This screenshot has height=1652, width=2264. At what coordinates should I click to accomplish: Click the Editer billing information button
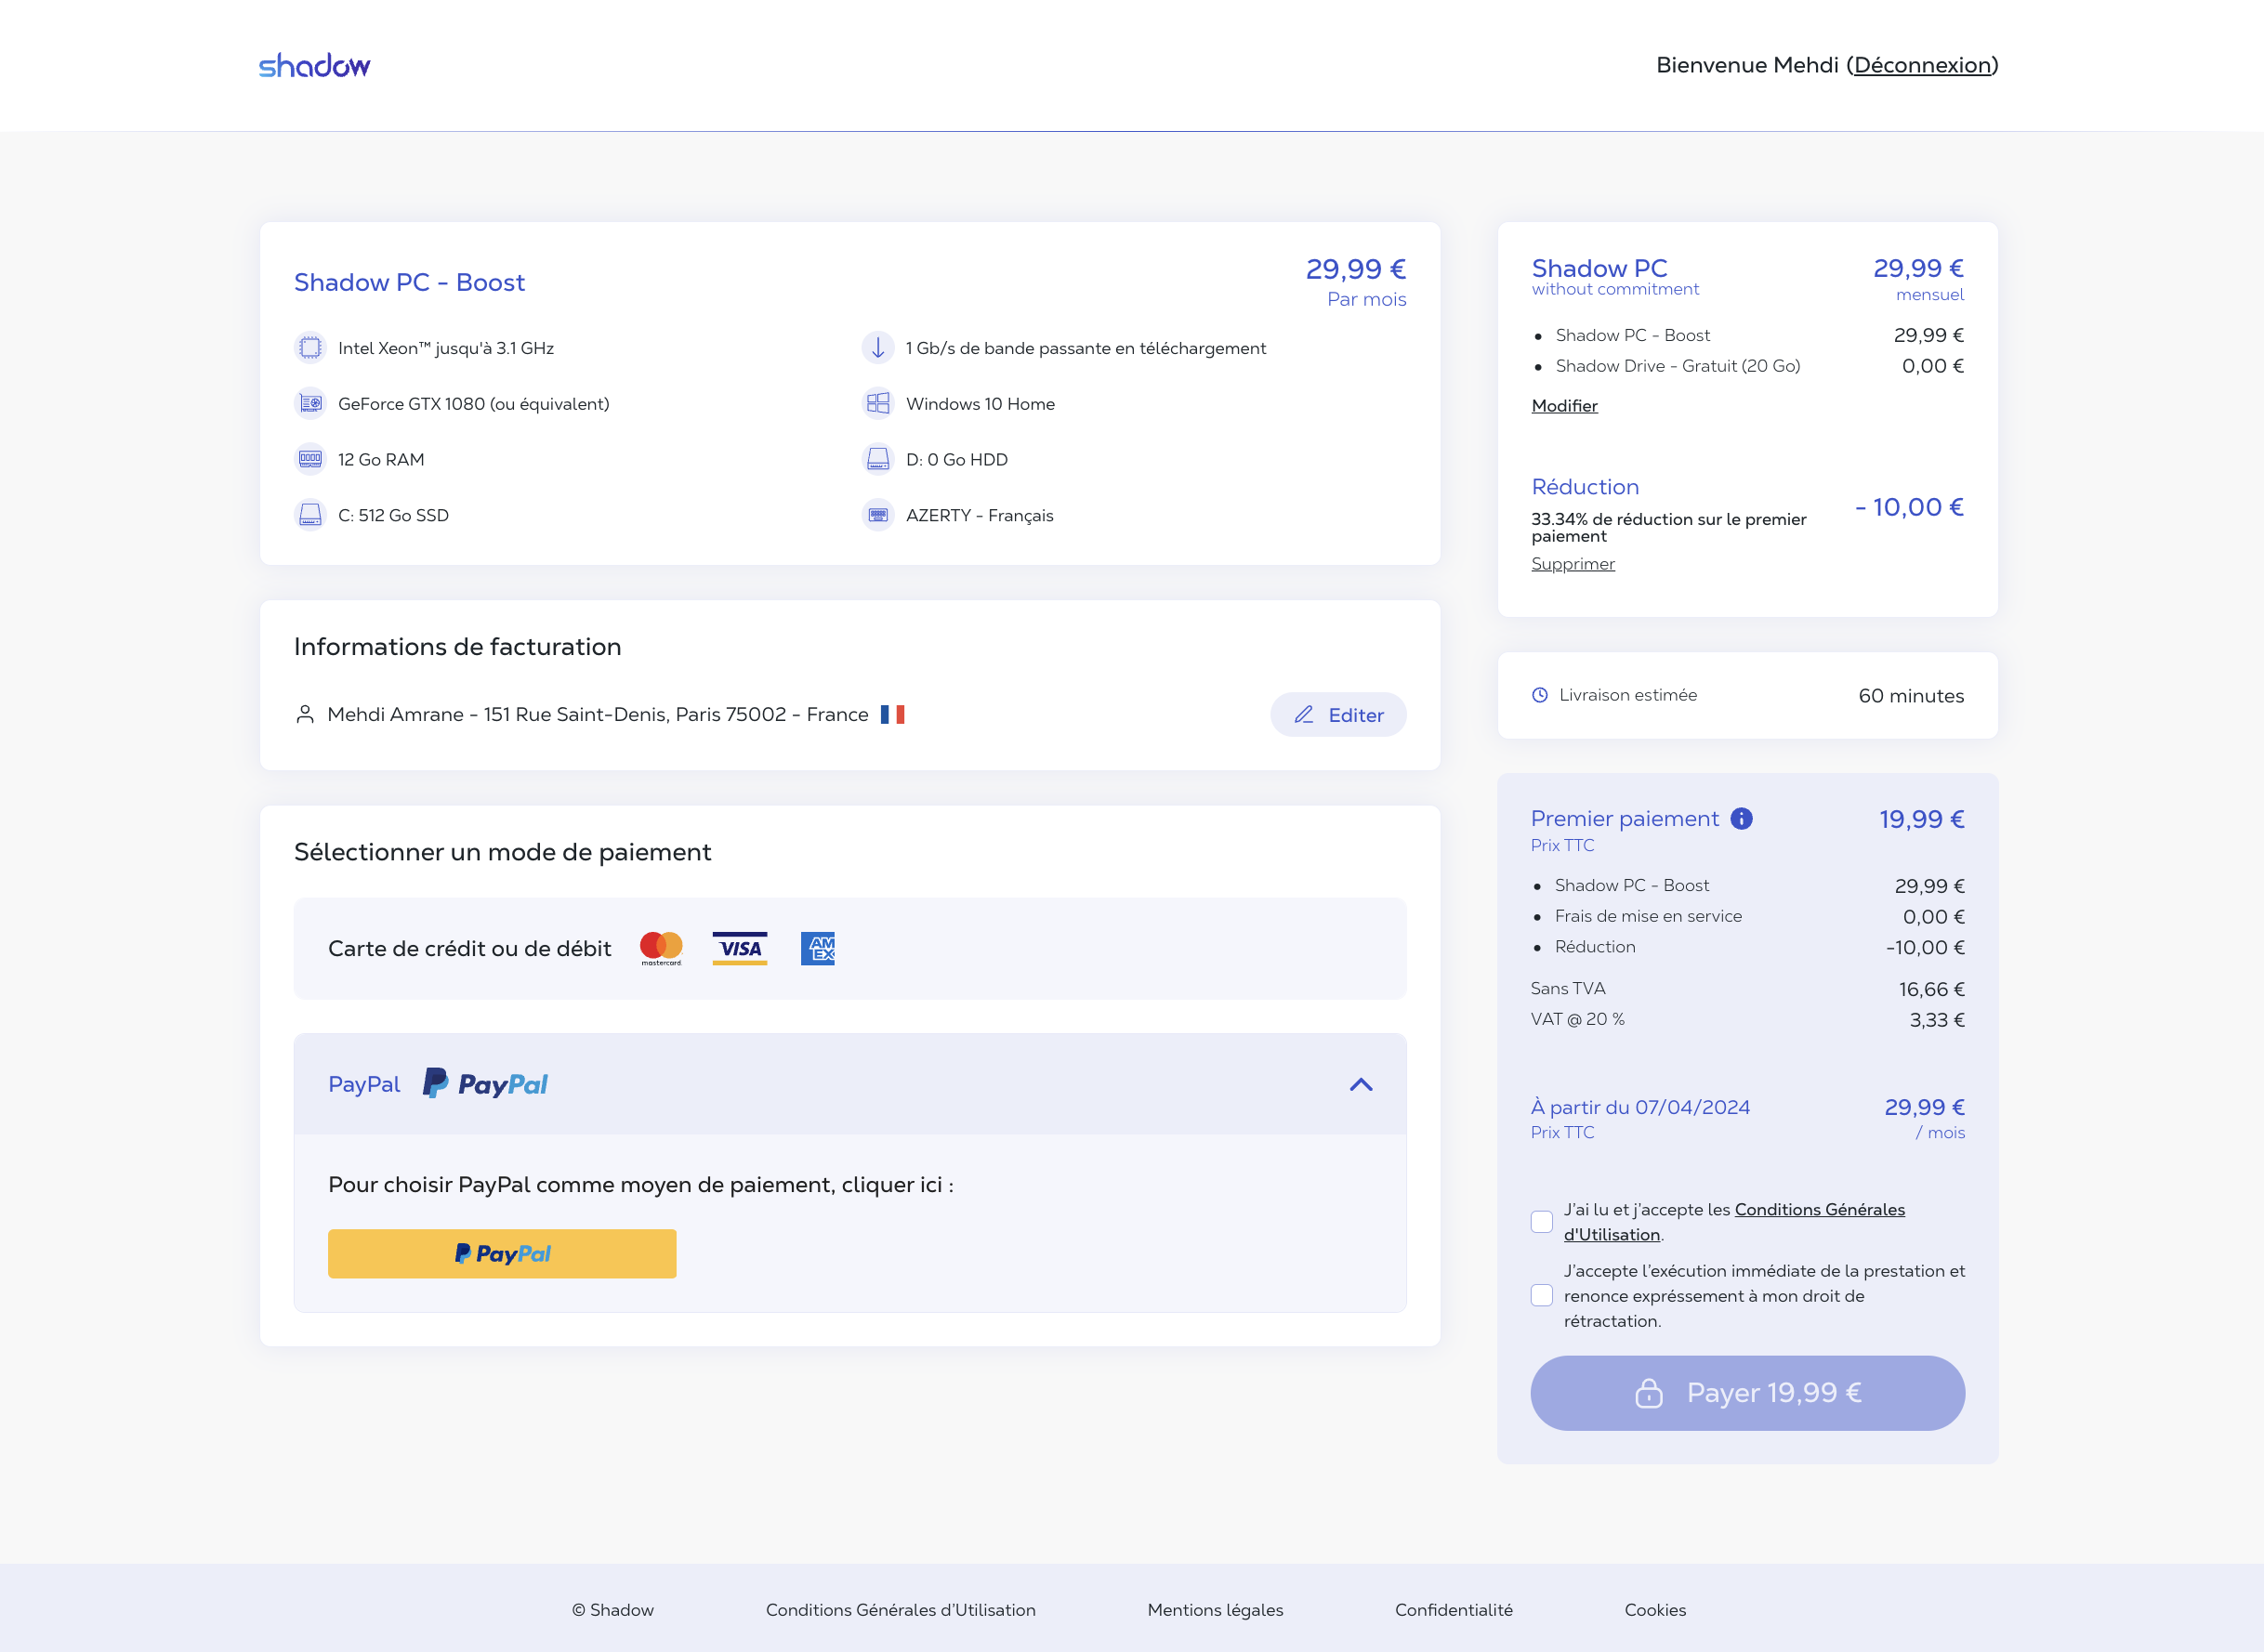tap(1338, 715)
